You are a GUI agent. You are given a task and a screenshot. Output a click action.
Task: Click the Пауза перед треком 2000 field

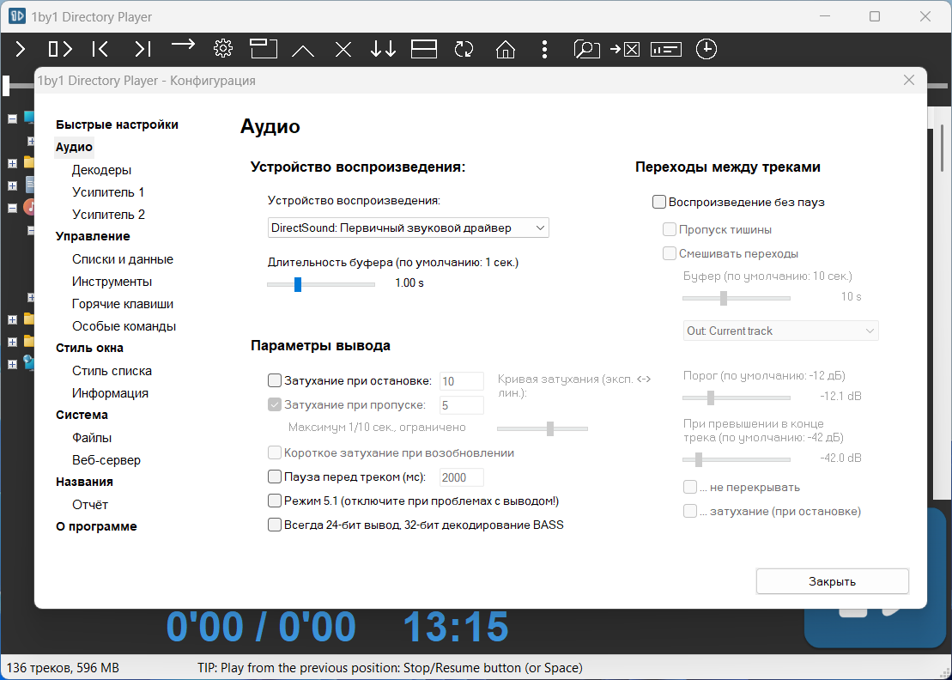tap(462, 477)
